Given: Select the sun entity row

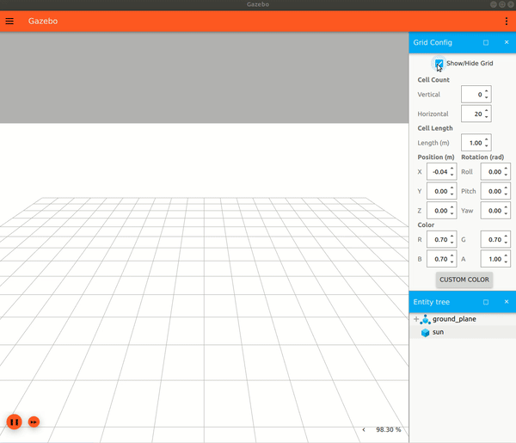Looking at the screenshot, I should point(463,332).
